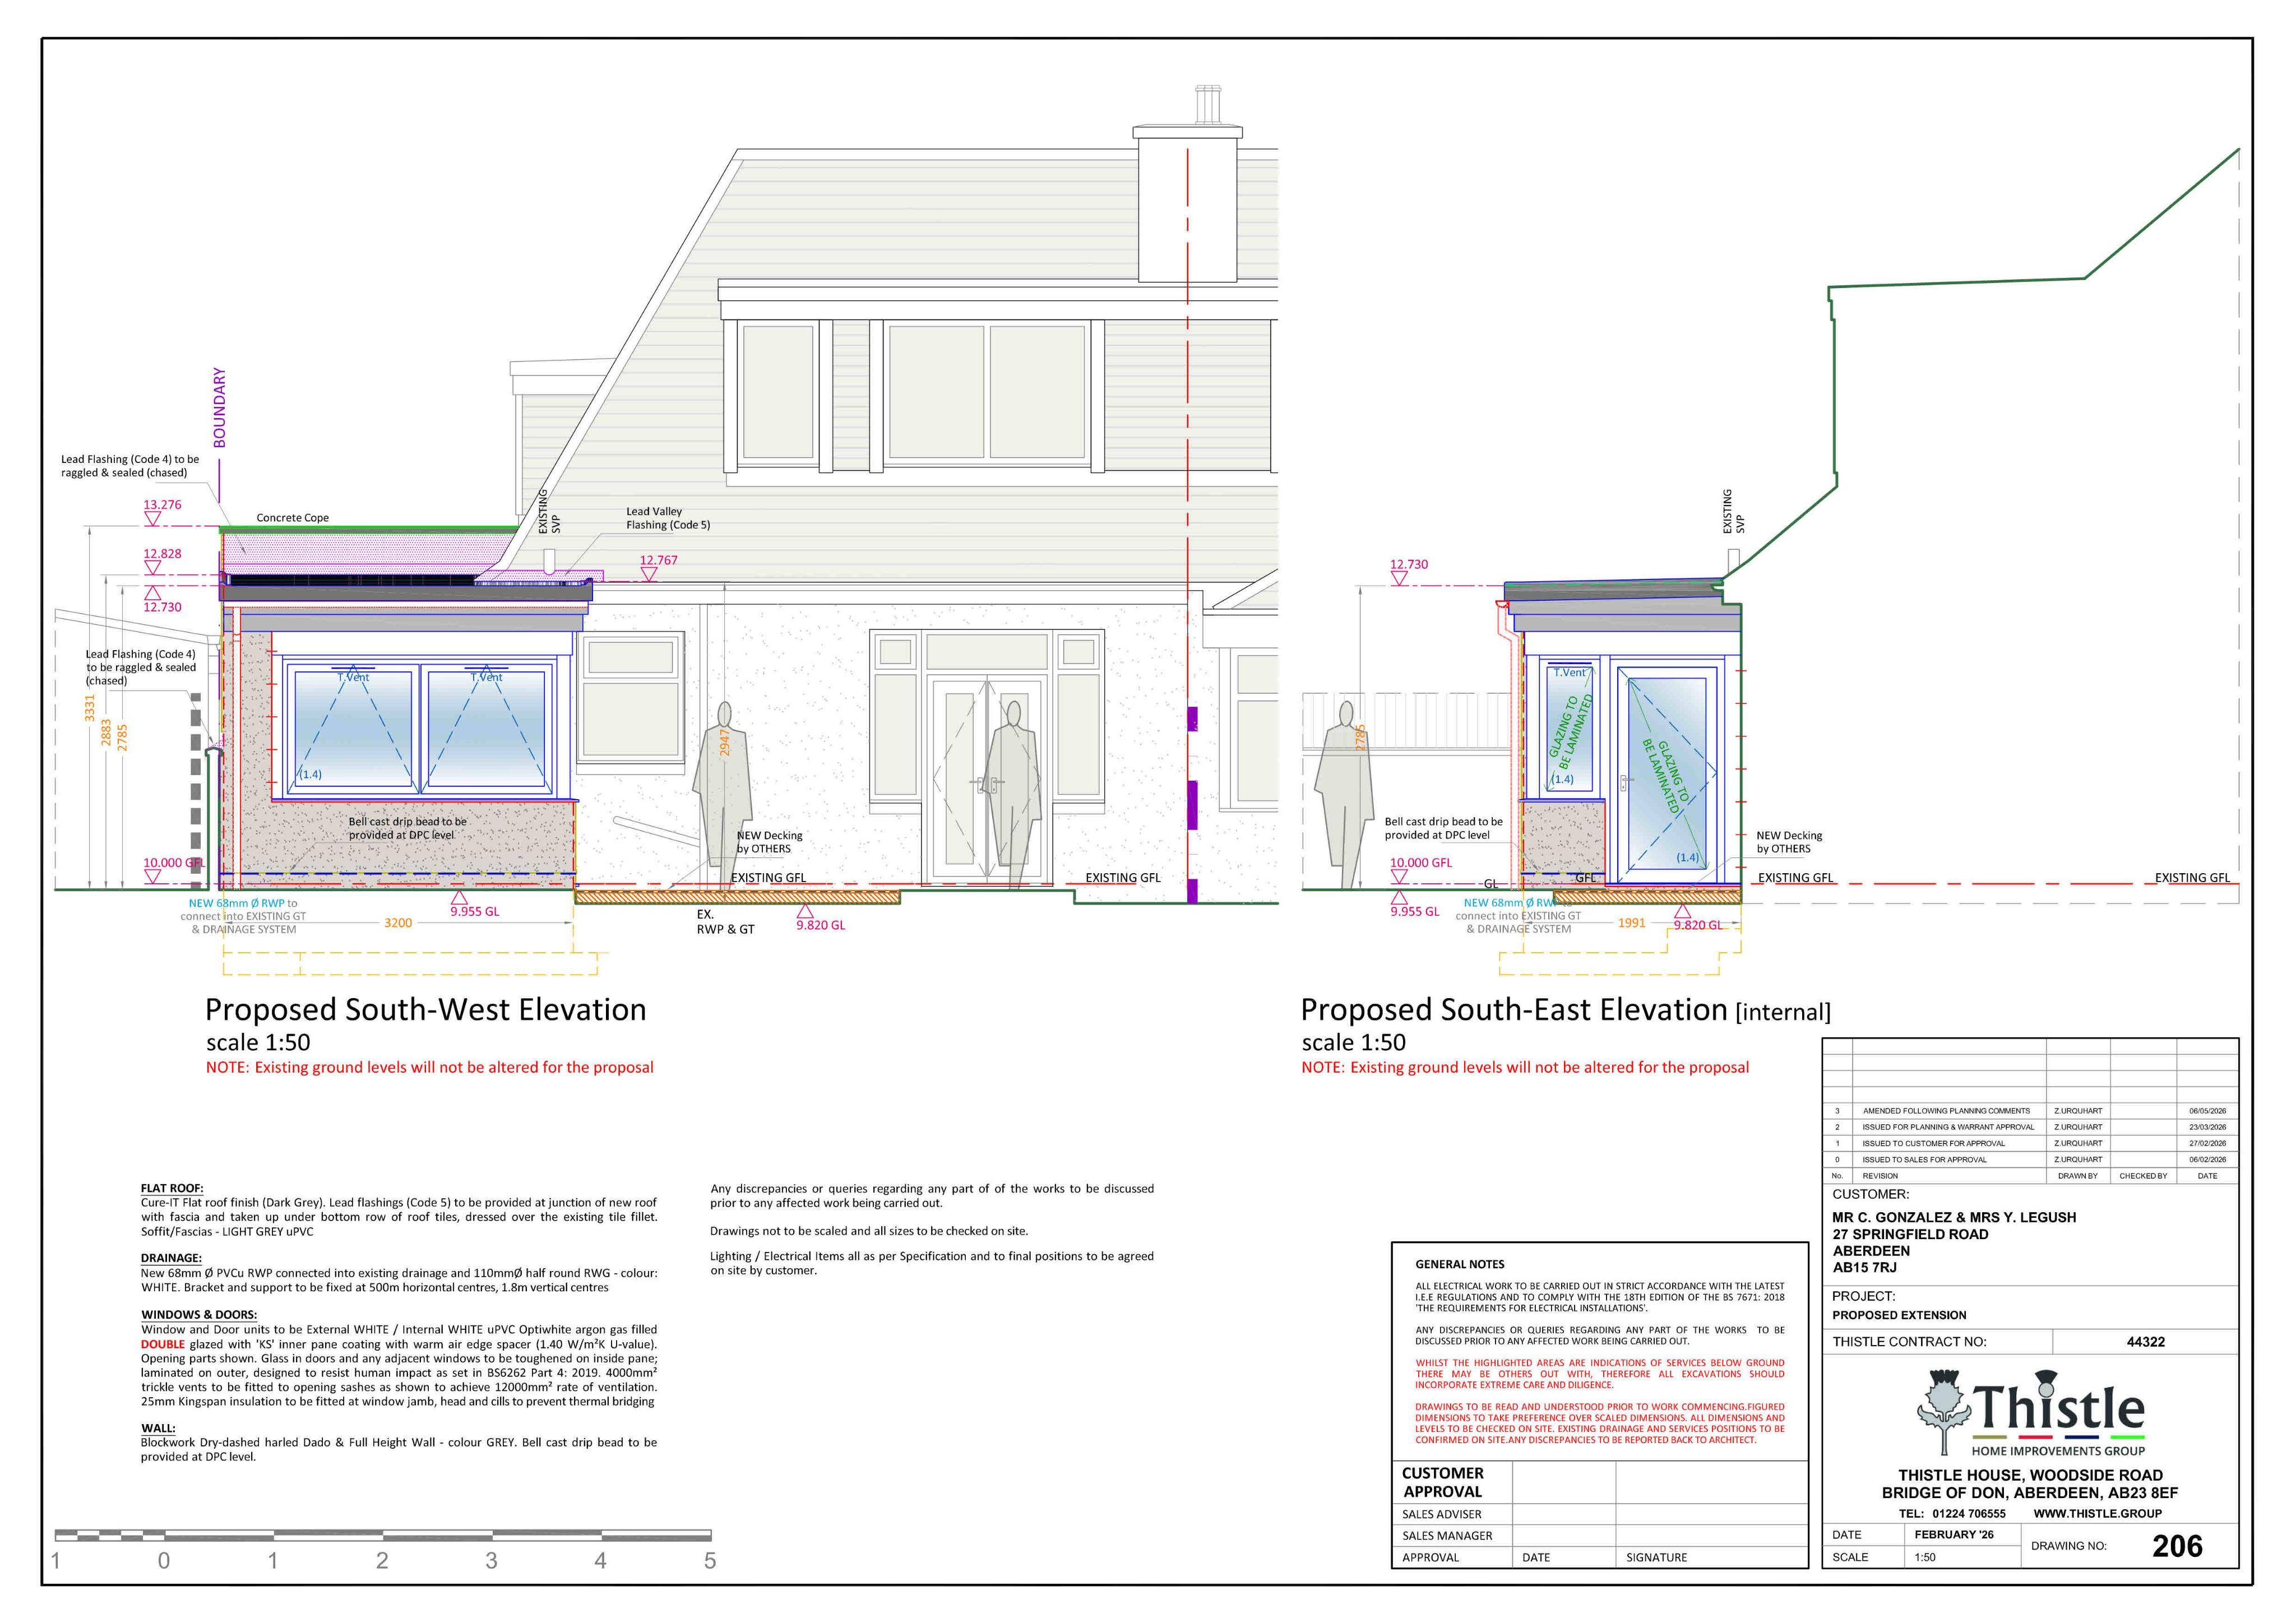Click the GENERAL NOTES heading
Screen dimensions: 2296x1623
[1459, 1265]
